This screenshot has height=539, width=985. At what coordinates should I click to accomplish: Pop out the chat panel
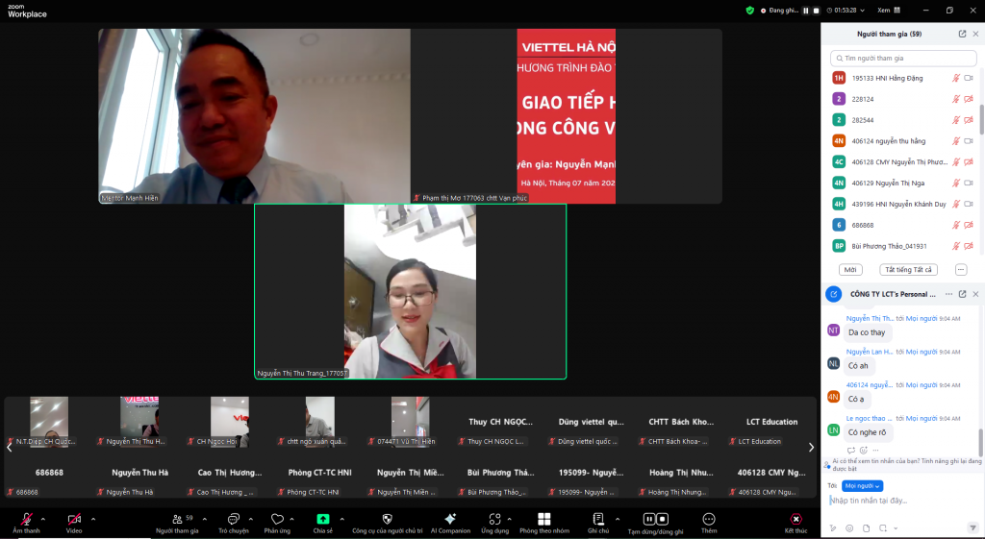coord(962,294)
